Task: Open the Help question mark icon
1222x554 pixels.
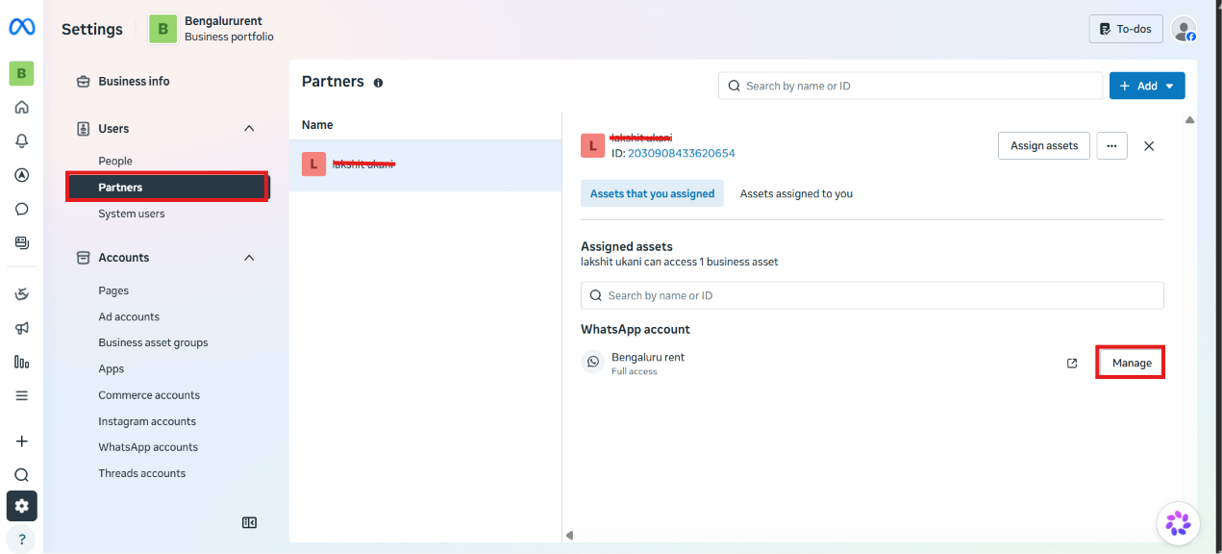Action: click(21, 539)
